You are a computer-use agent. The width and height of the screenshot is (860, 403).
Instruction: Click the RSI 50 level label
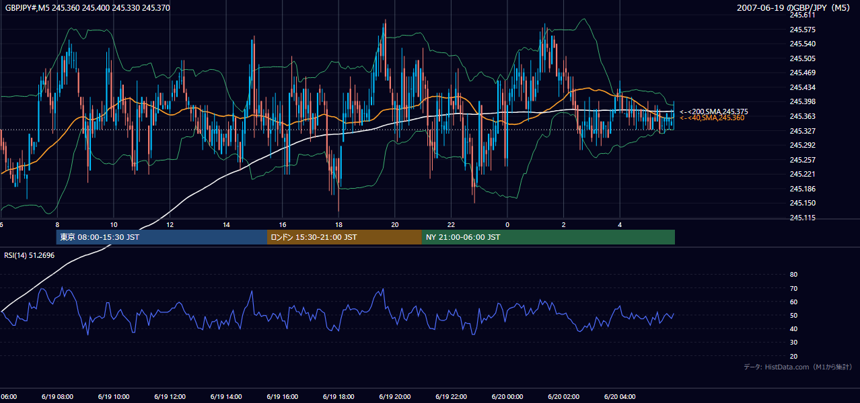click(793, 315)
